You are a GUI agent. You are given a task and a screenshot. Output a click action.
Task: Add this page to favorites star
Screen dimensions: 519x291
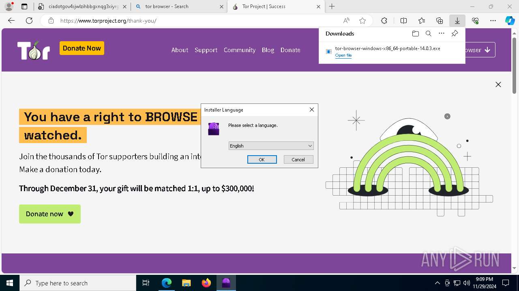[x=362, y=21]
